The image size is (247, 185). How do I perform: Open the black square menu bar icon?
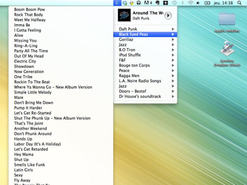[166, 3]
